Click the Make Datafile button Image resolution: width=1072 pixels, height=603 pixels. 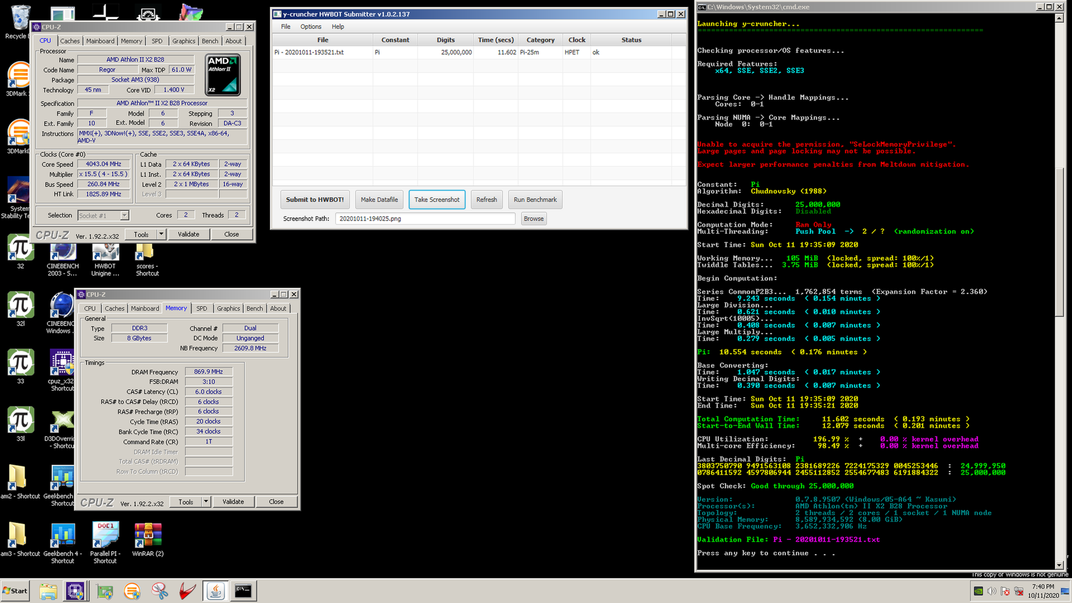click(379, 200)
